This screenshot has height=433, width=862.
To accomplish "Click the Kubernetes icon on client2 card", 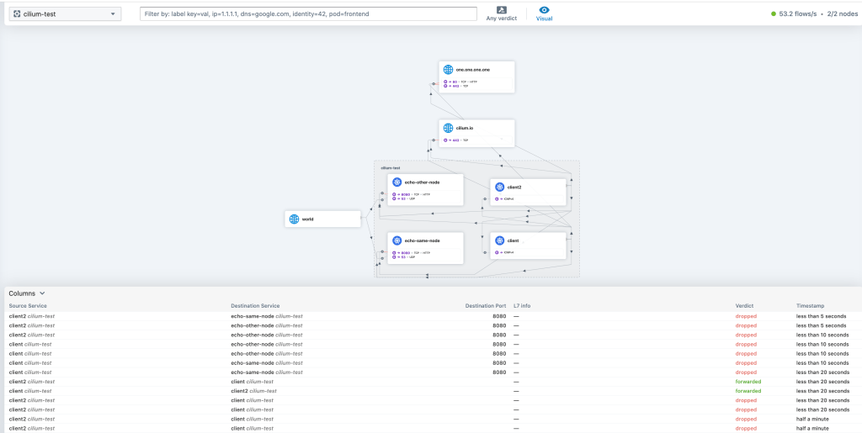I will click(x=499, y=187).
